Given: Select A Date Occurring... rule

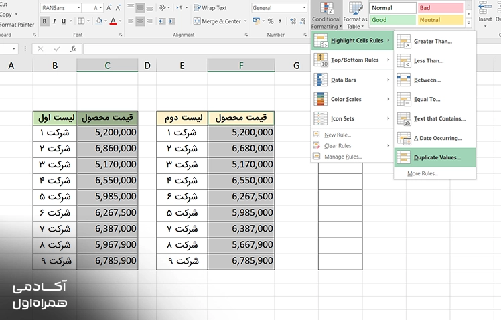Looking at the screenshot, I should click(435, 139).
